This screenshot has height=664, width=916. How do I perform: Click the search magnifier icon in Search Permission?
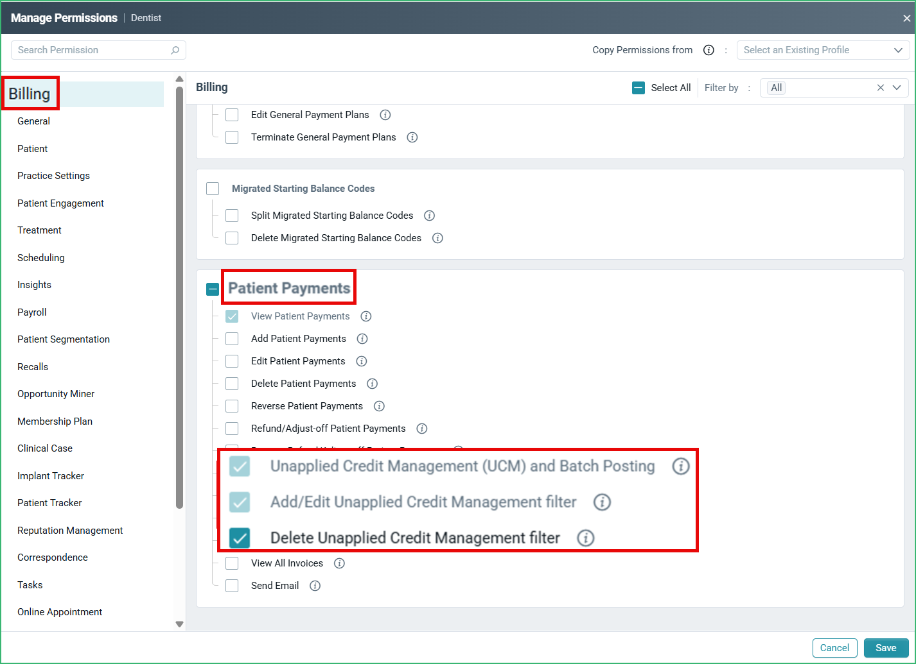[x=175, y=50]
